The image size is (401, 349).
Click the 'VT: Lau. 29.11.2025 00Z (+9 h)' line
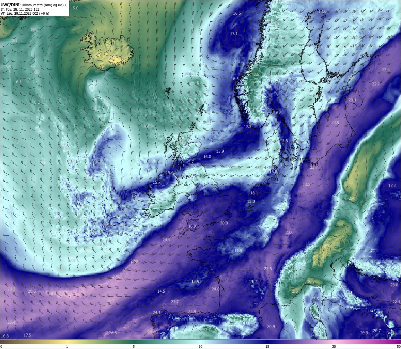point(25,13)
